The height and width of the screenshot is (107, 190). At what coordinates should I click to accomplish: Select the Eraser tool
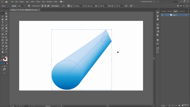tap(6, 29)
